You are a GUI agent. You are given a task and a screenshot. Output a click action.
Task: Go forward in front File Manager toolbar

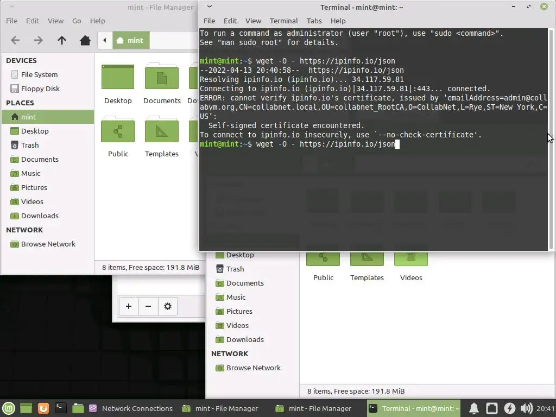pyautogui.click(x=39, y=40)
